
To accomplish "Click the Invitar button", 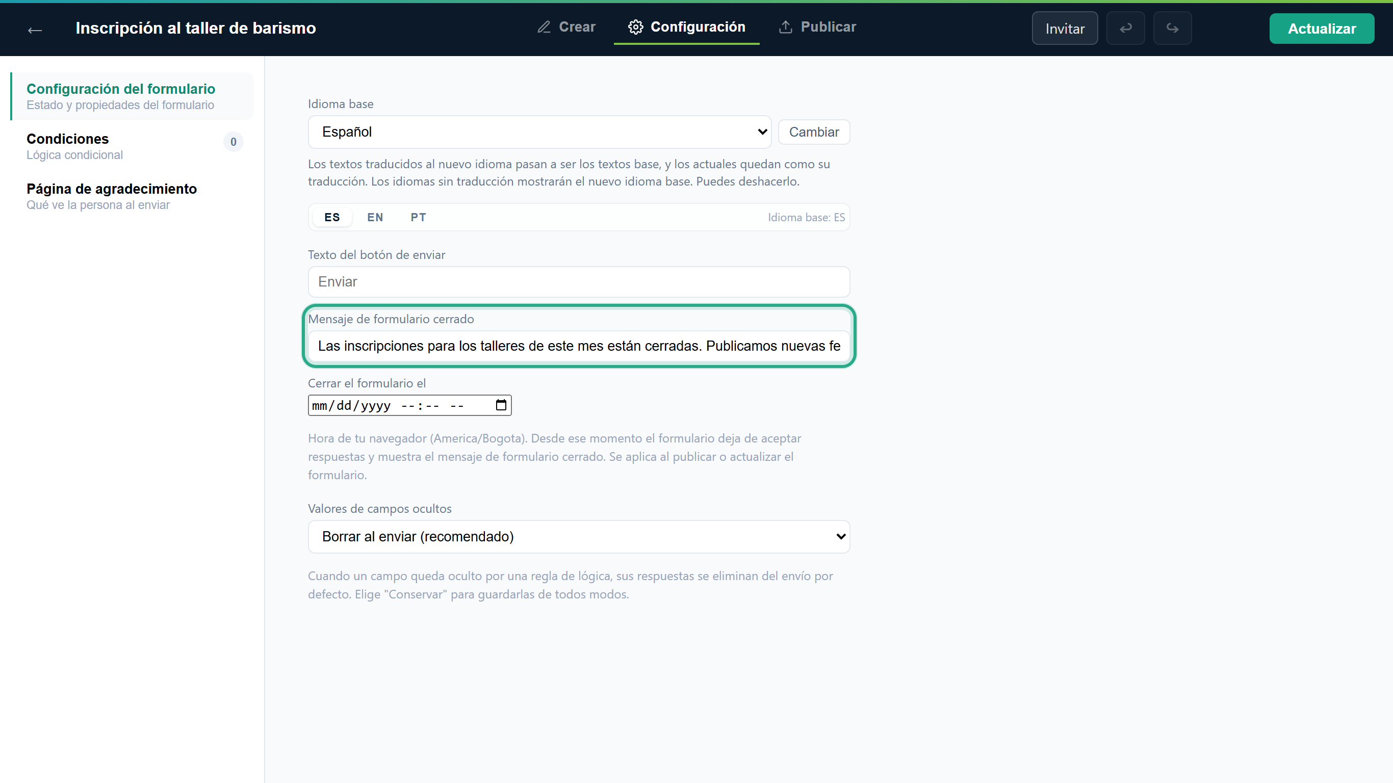I will pos(1064,28).
